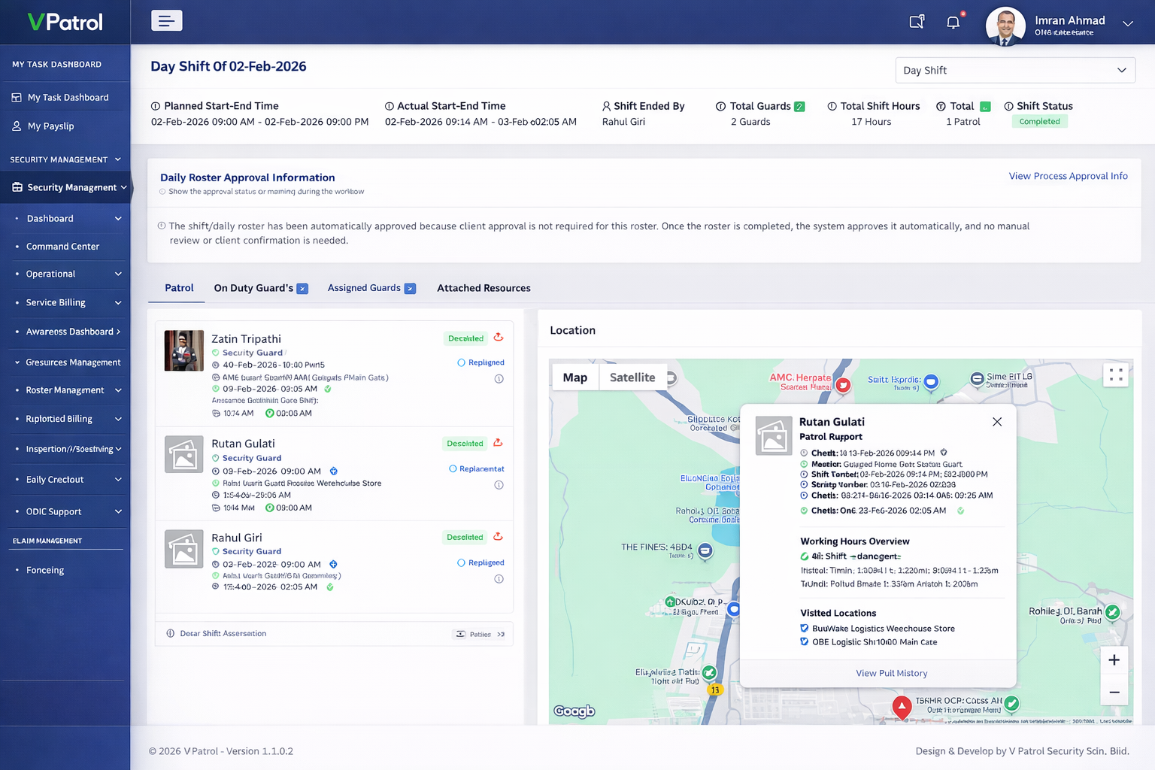
Task: Expand the Roster Management sidebar menu
Action: [x=66, y=390]
